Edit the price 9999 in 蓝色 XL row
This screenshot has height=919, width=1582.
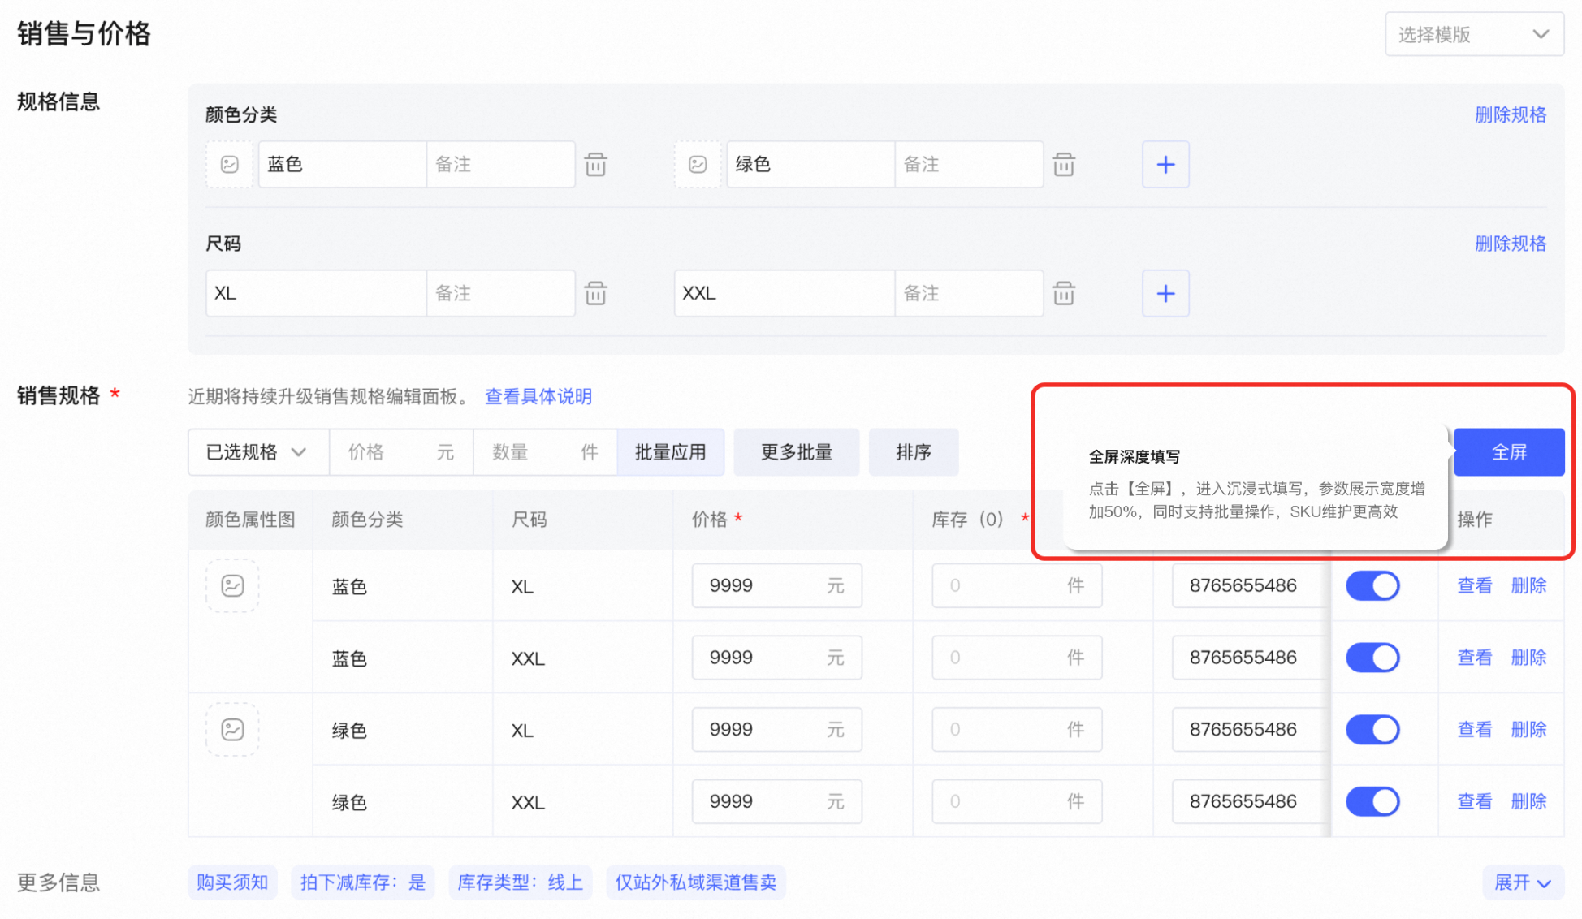pyautogui.click(x=776, y=585)
